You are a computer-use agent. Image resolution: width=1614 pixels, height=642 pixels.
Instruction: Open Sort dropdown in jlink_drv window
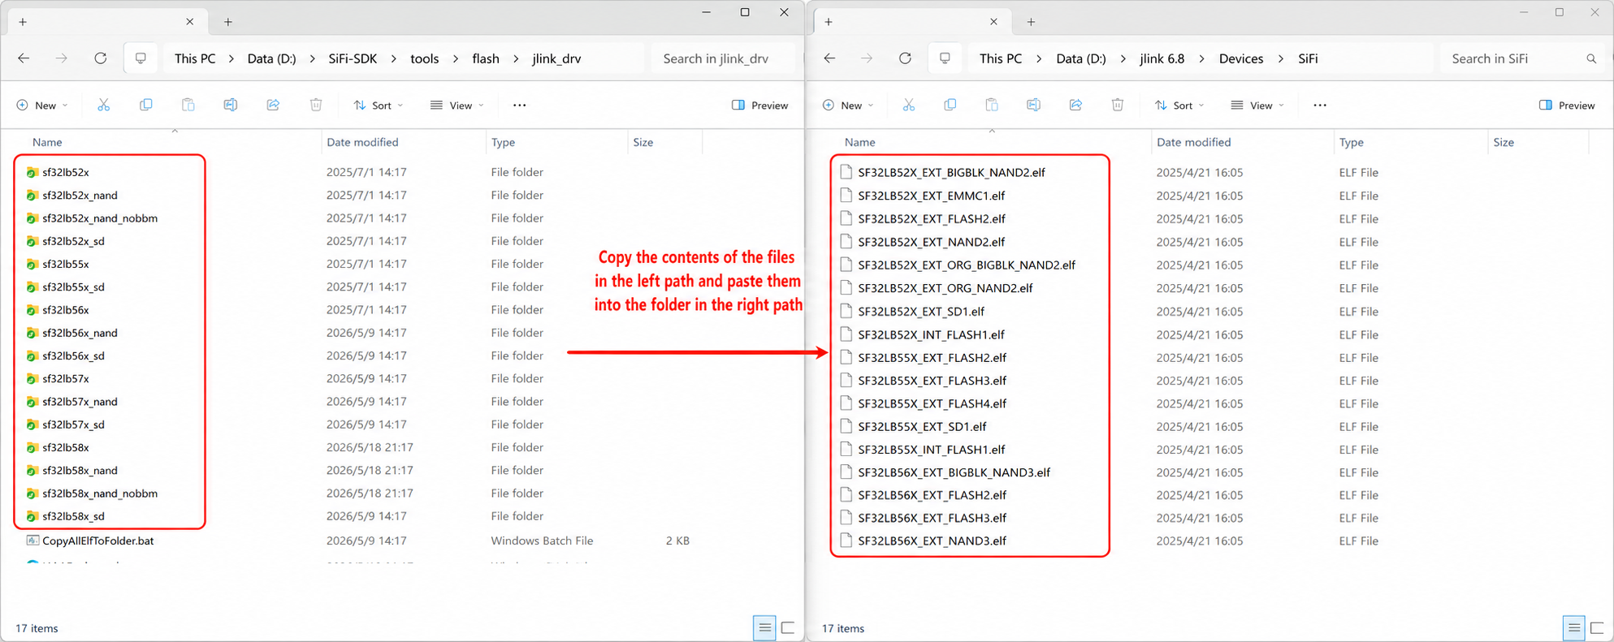[x=378, y=106]
